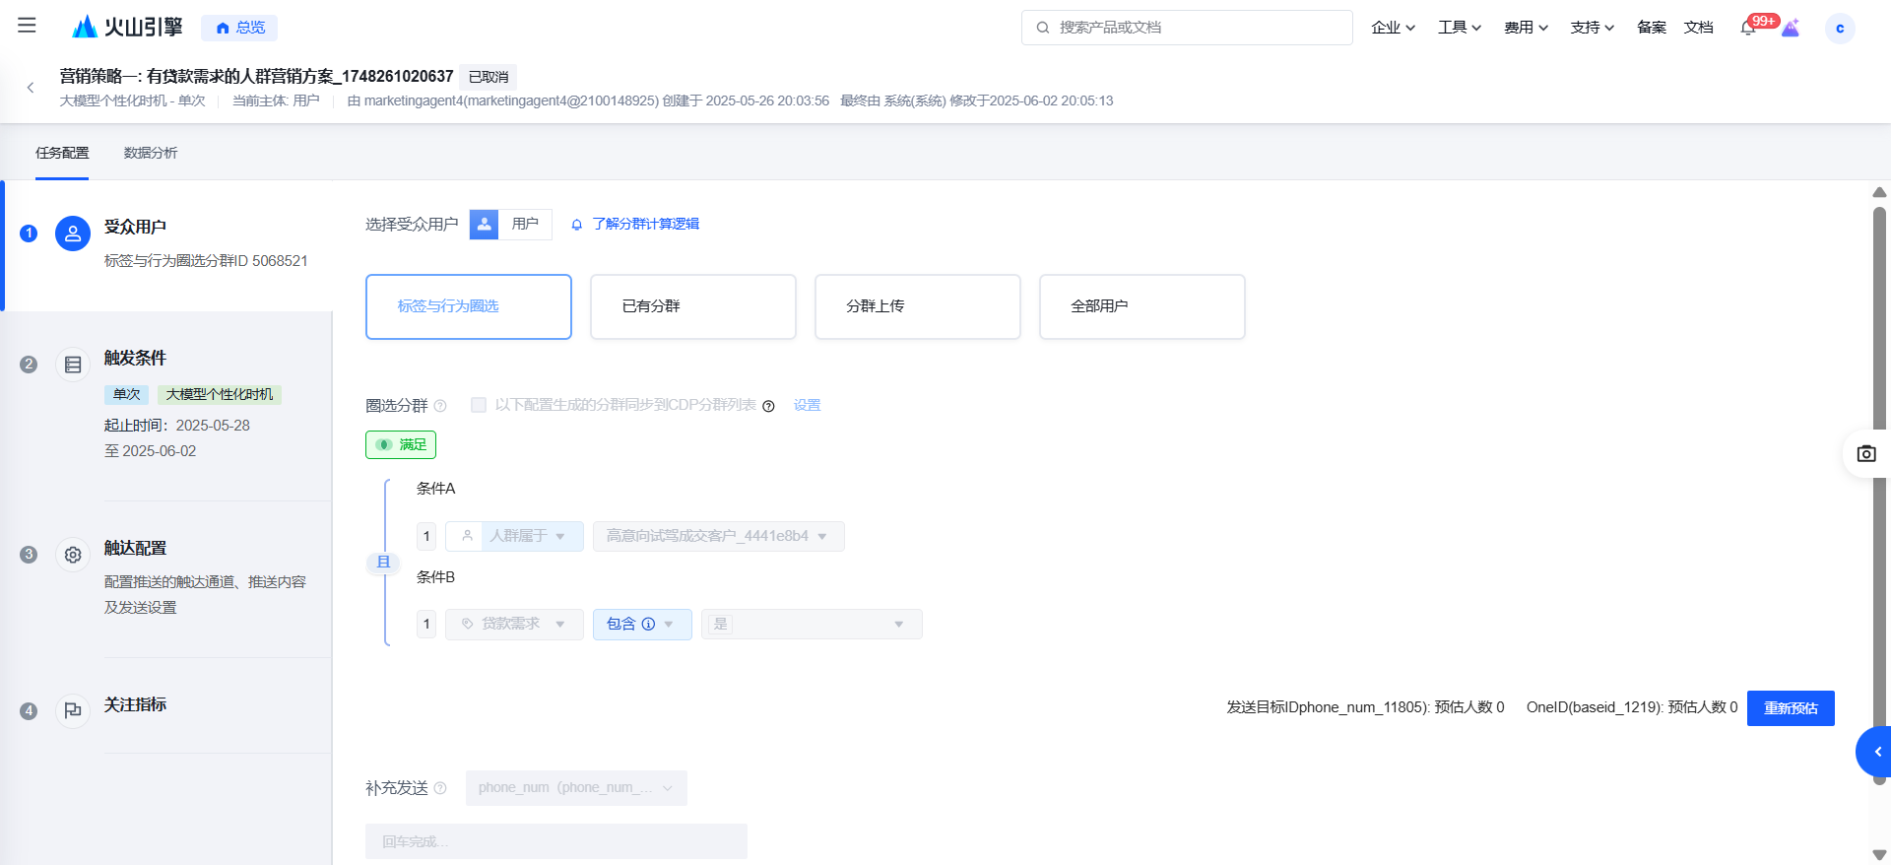Open the hamburger navigation menu
Image resolution: width=1891 pixels, height=865 pixels.
pyautogui.click(x=27, y=26)
